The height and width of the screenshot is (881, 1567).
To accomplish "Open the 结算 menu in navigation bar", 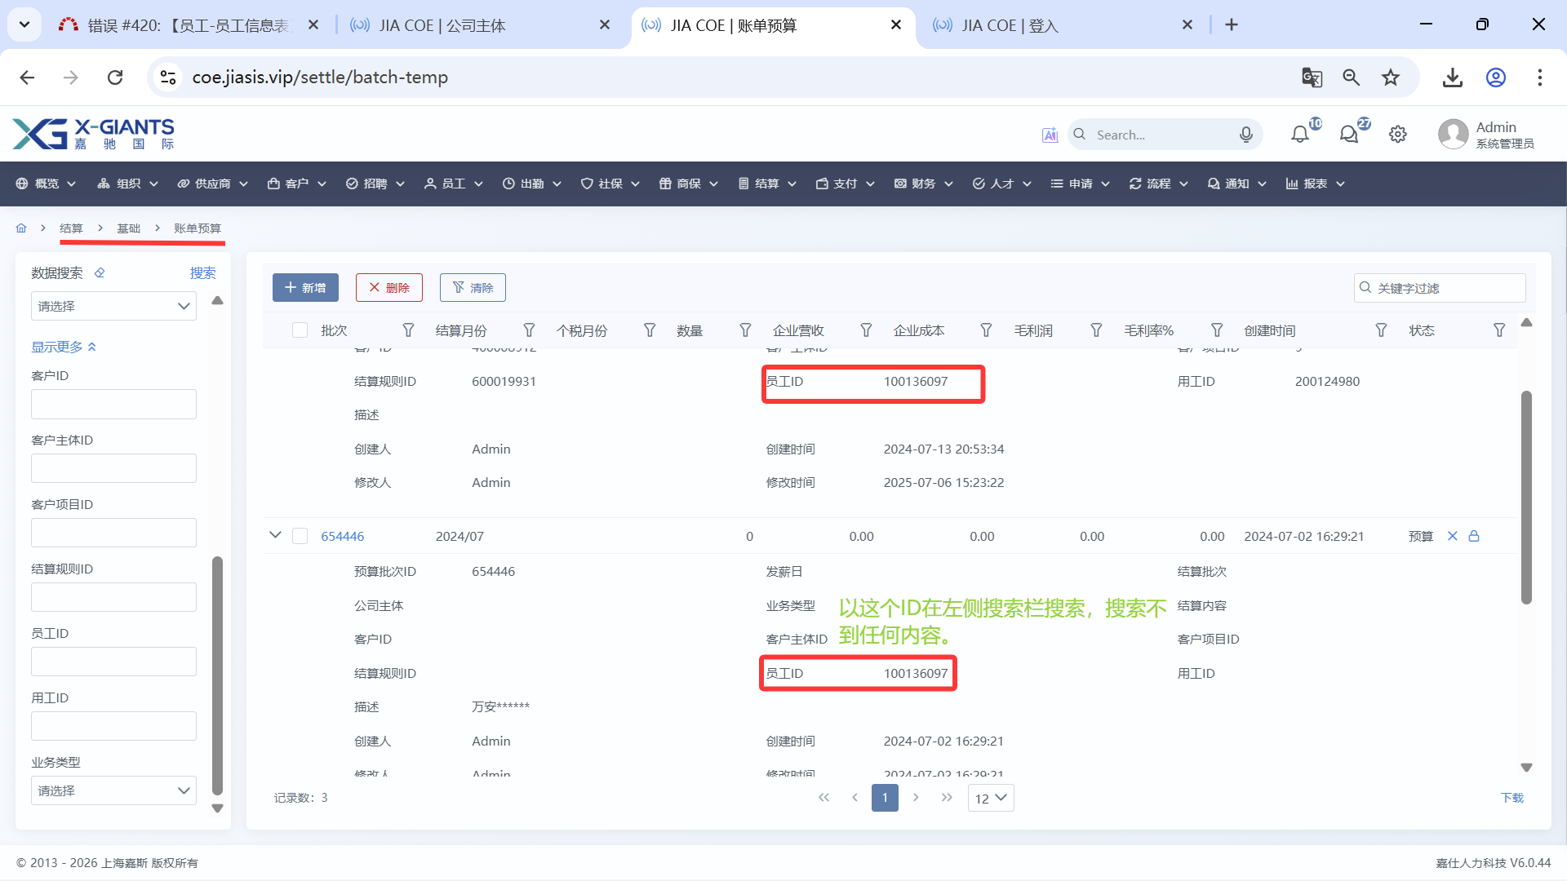I will (766, 184).
